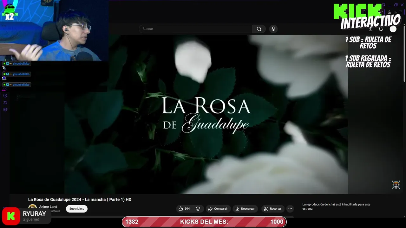Click Descargar download button
Viewport: 406px width, 228px height.
pos(245,209)
